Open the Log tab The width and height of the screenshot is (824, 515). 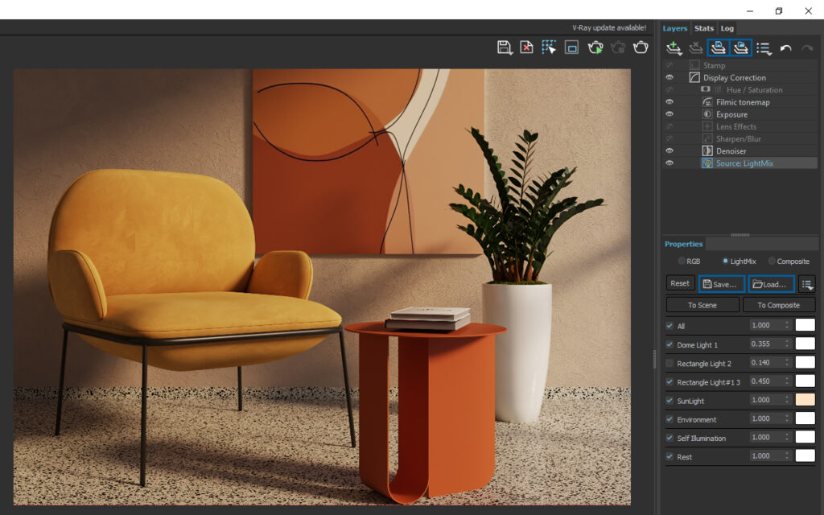[727, 28]
